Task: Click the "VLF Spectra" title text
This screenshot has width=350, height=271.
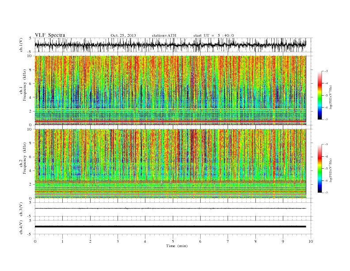Action: [x=50, y=35]
